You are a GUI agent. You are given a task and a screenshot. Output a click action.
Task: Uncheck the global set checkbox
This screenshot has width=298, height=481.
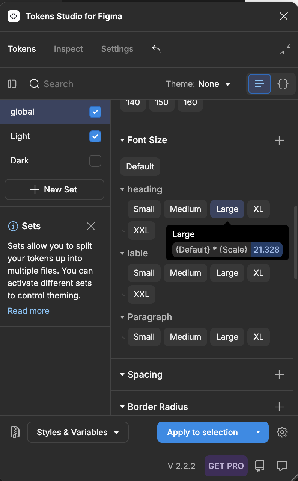(95, 112)
